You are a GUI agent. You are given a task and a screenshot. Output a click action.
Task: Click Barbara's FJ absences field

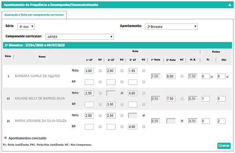[206, 76]
